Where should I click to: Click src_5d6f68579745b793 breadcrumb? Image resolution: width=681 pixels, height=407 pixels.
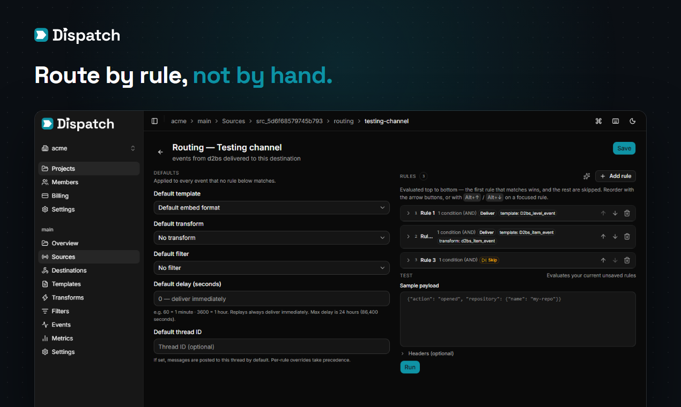[290, 121]
